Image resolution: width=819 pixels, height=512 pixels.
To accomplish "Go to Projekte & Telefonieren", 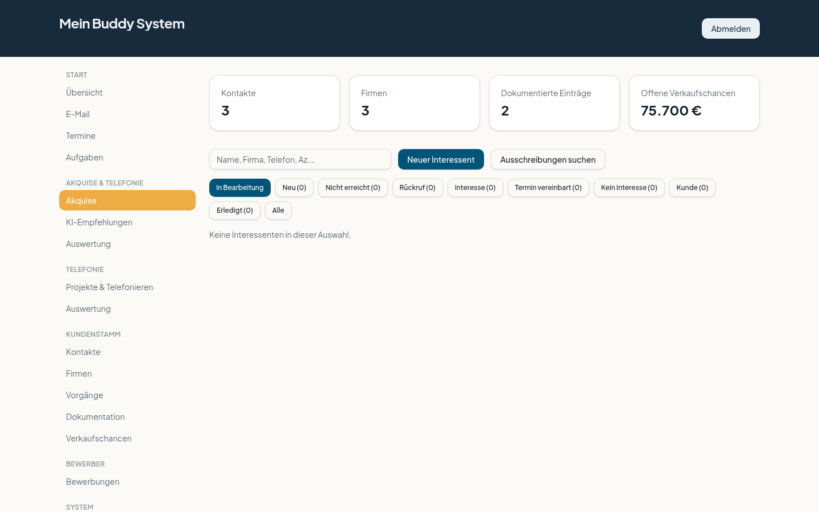I will click(127, 287).
